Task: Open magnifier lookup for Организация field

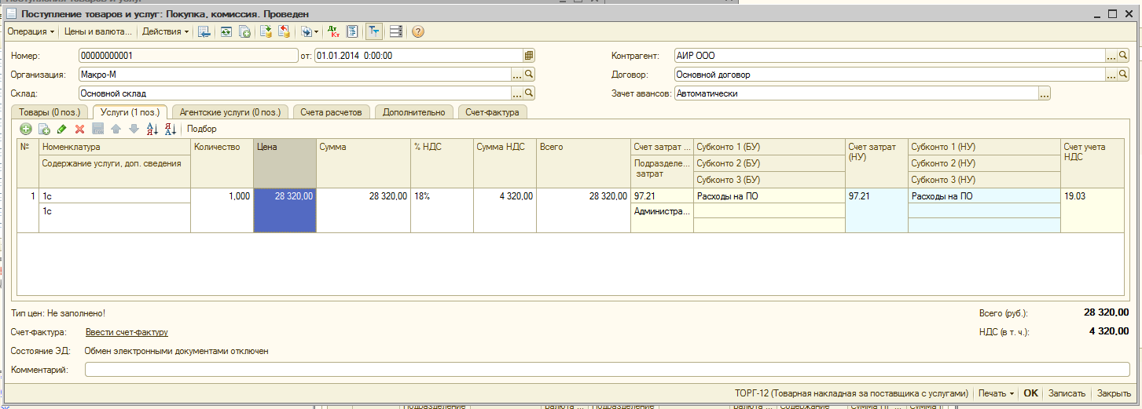Action: 529,75
